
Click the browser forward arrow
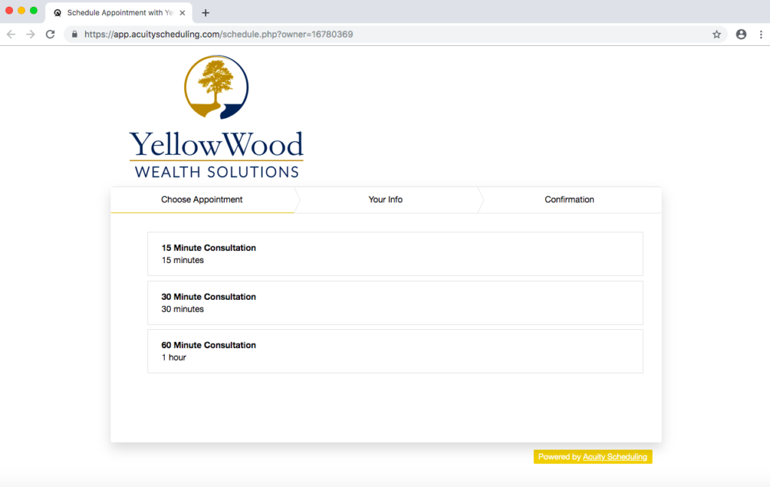(x=31, y=35)
